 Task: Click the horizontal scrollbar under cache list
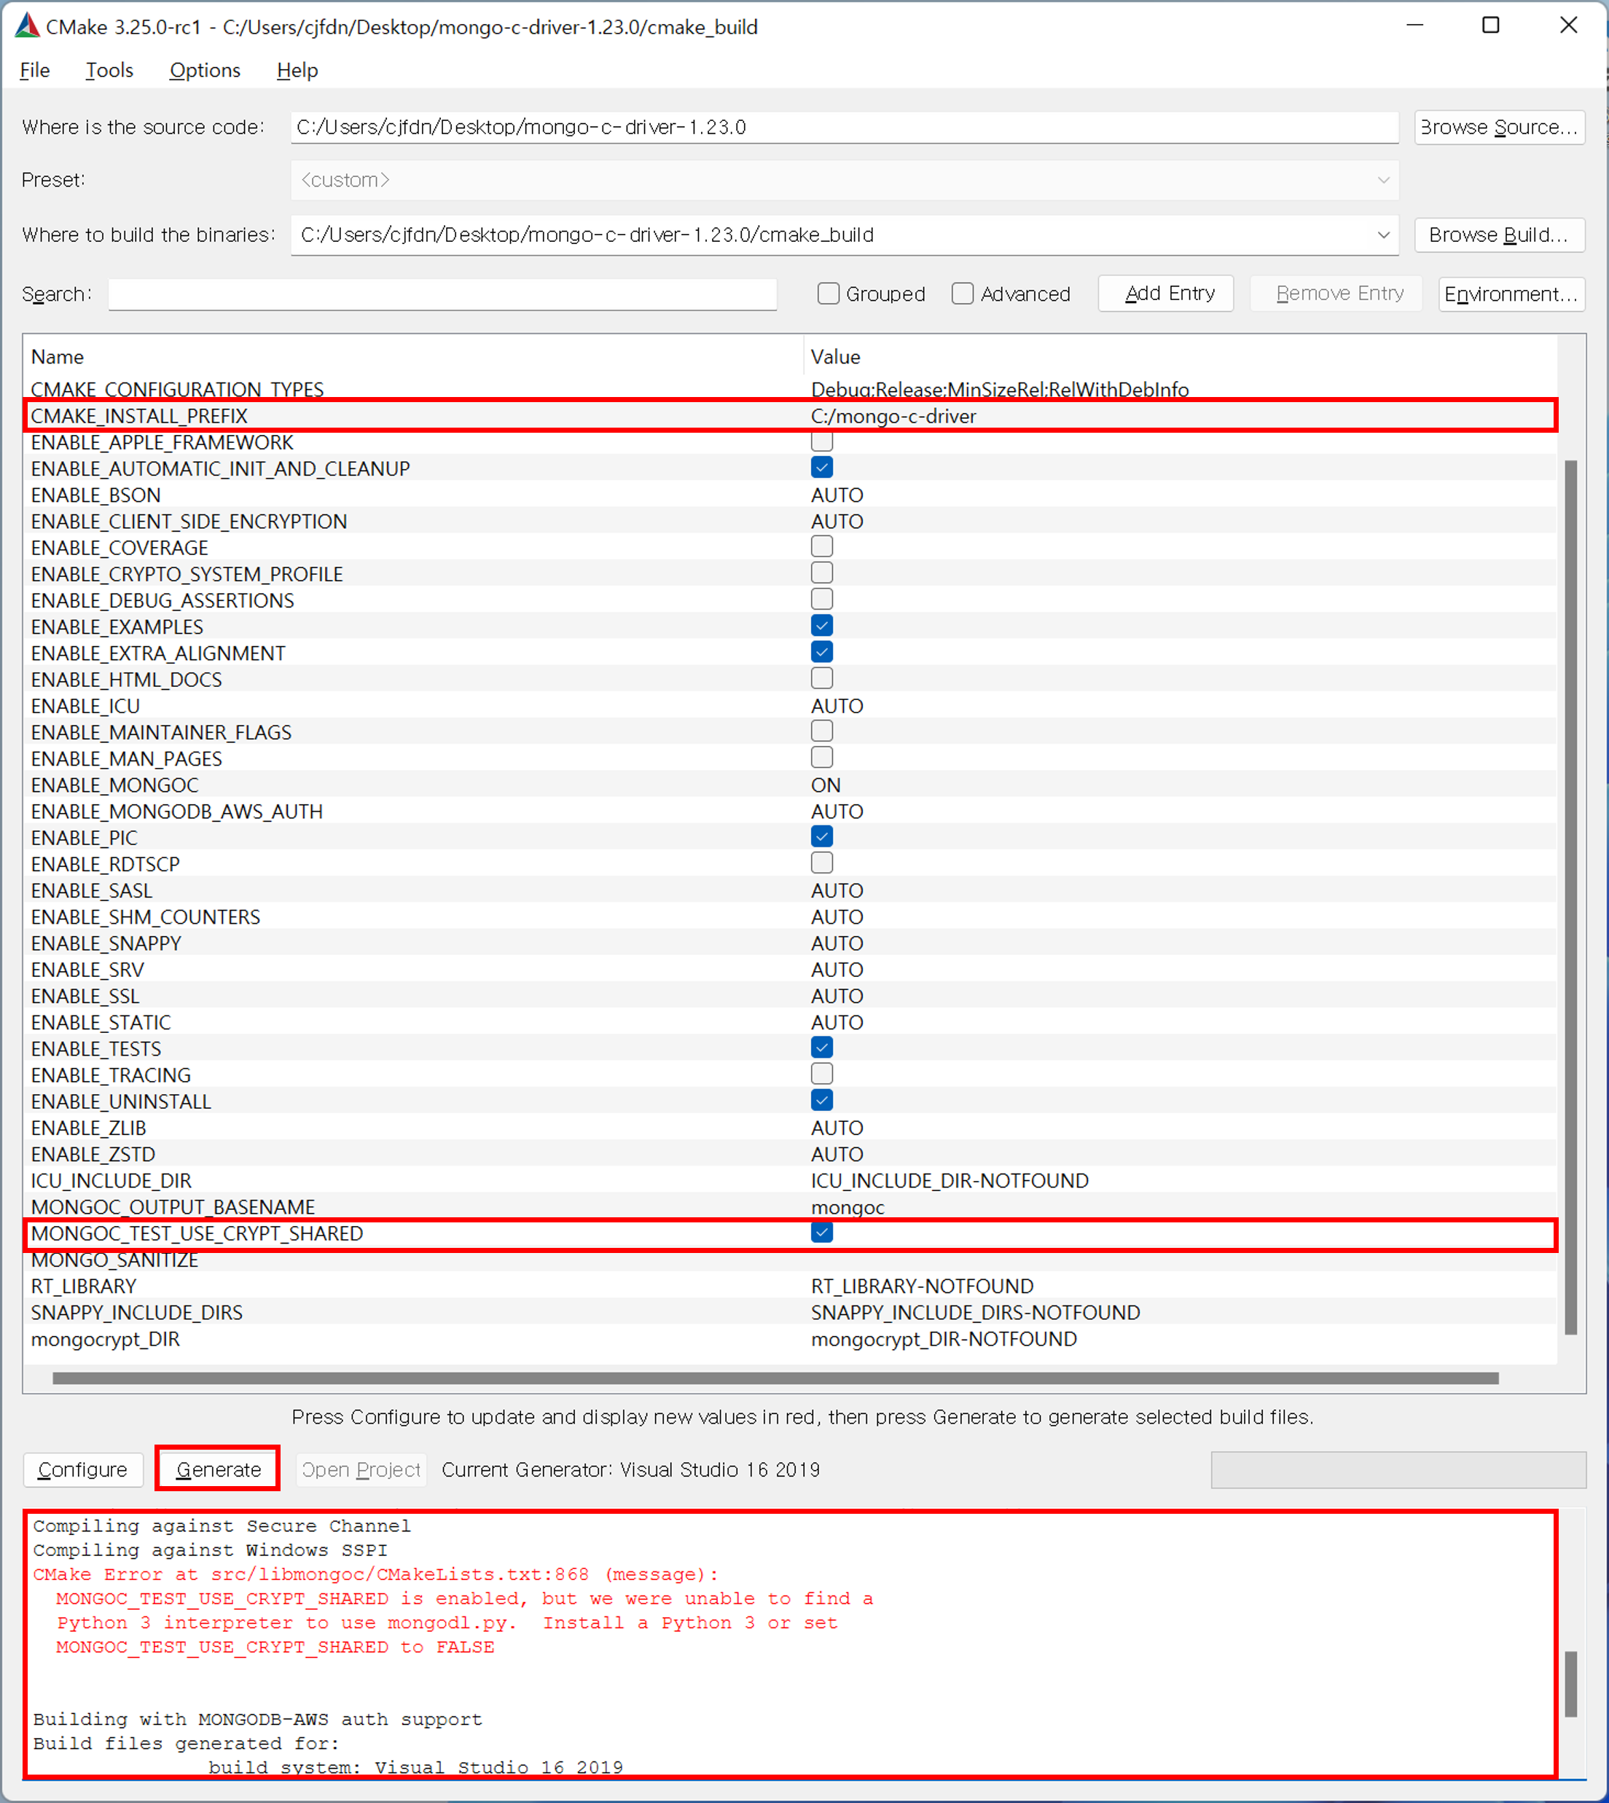(x=775, y=1378)
